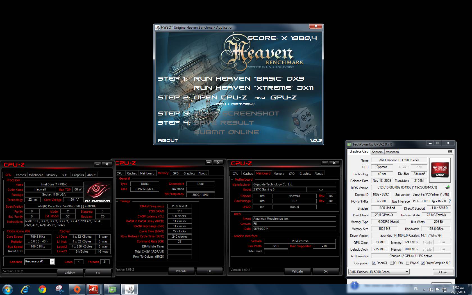Click Validate in the middle CPU-Z Memory window
This screenshot has height=295, width=472.
click(x=181, y=271)
